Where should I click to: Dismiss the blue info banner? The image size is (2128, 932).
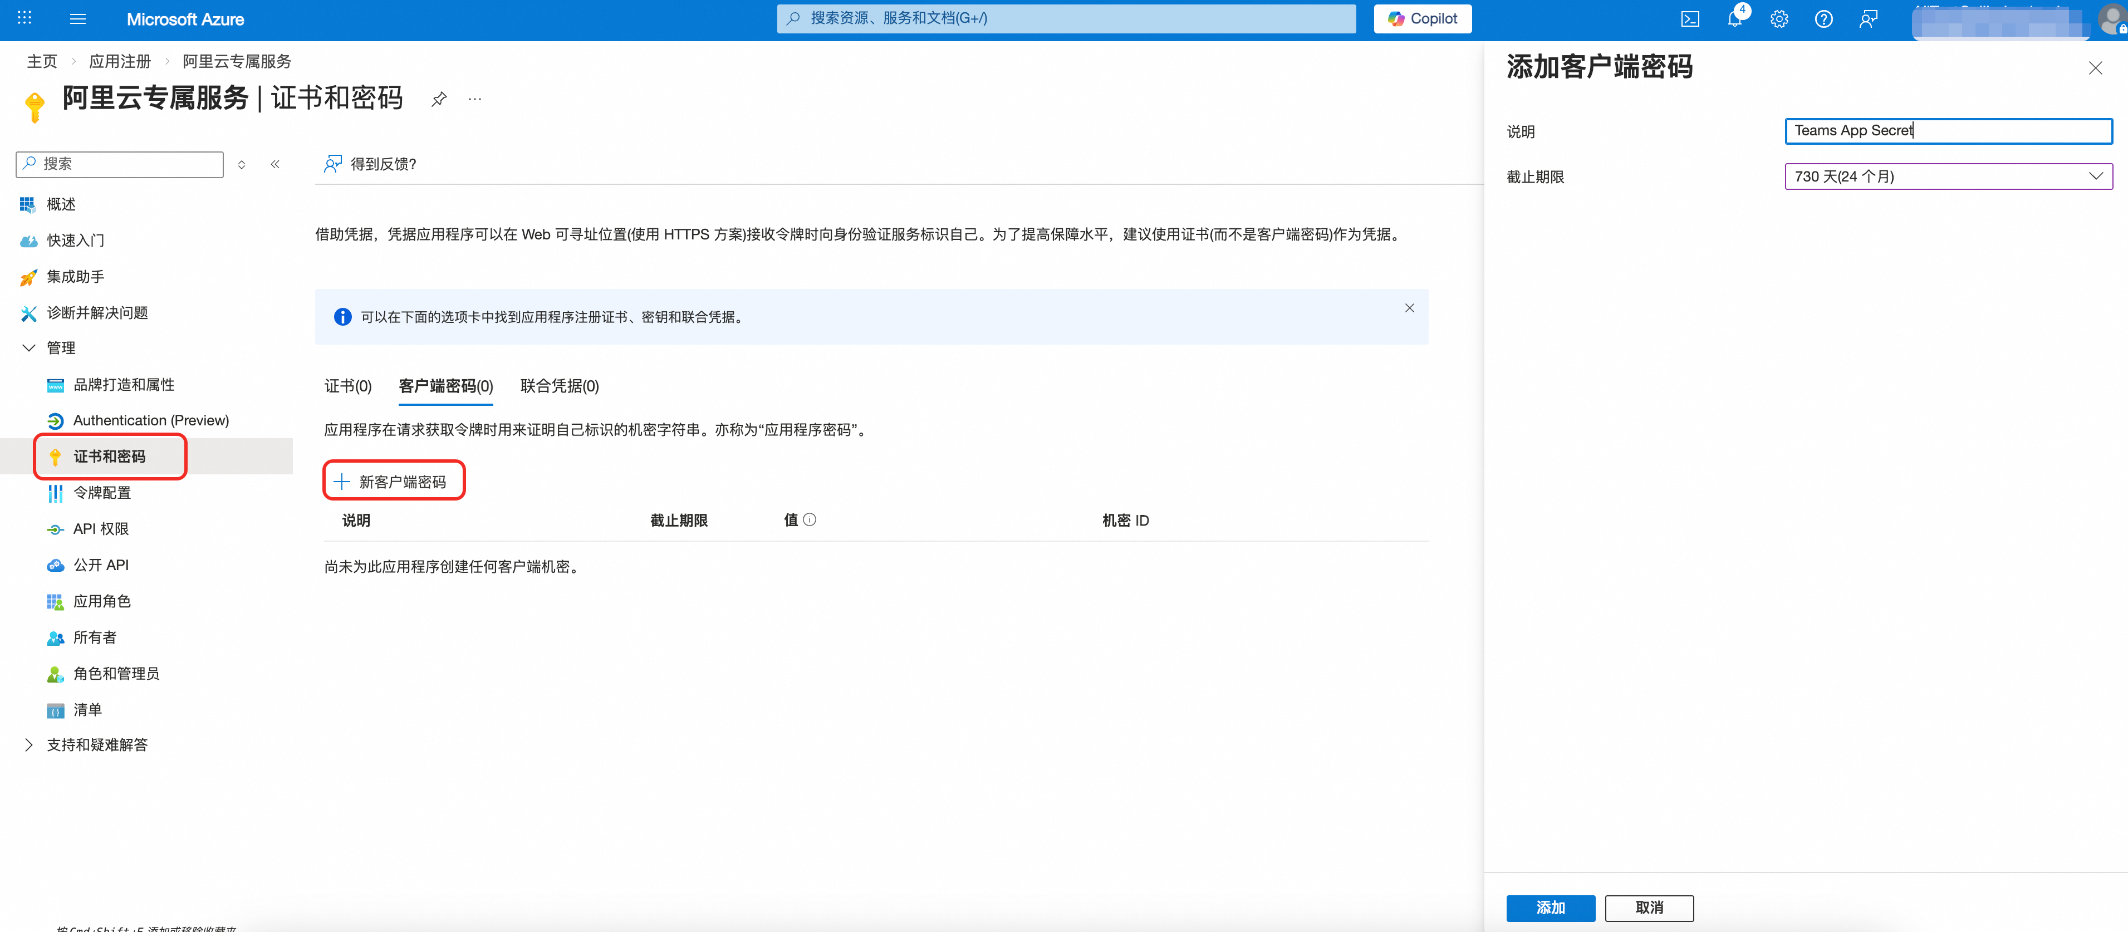pos(1409,308)
